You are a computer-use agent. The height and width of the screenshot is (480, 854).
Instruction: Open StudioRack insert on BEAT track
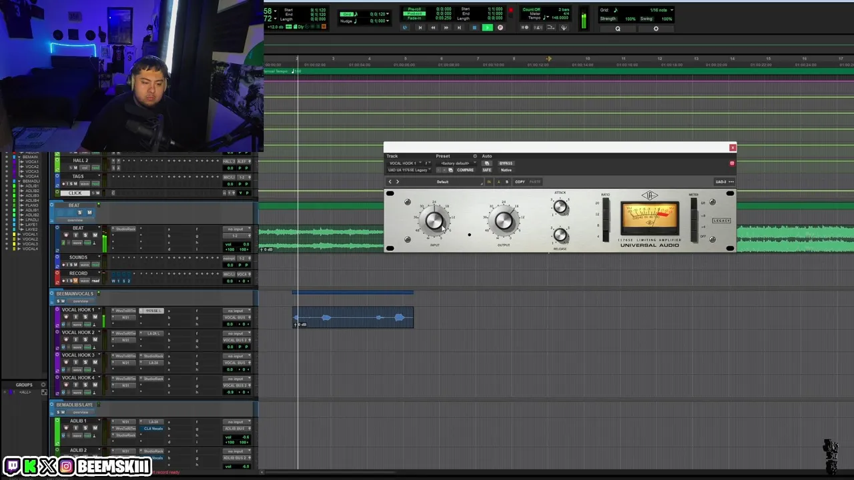[x=124, y=229]
